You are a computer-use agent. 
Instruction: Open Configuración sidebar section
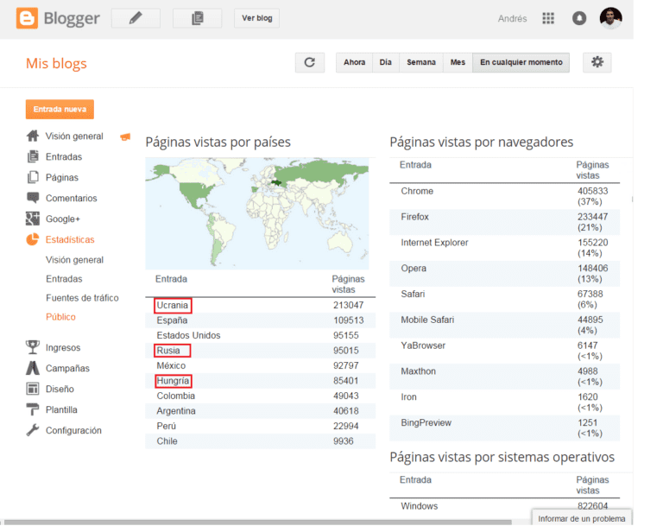click(73, 430)
